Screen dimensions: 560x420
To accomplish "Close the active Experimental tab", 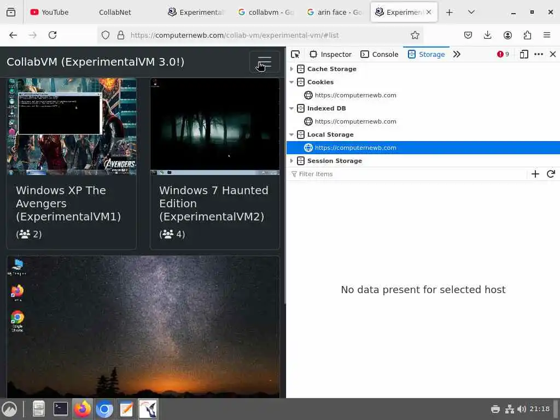I will tap(429, 12).
